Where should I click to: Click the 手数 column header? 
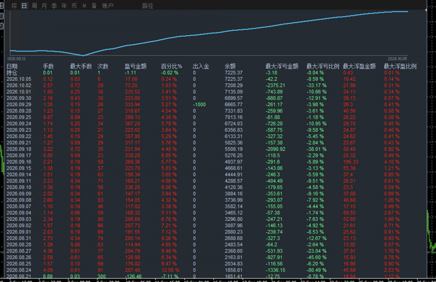48,66
